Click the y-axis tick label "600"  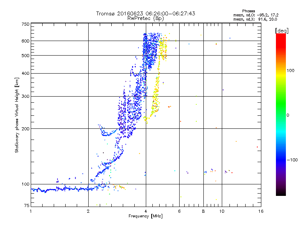pos(25,41)
